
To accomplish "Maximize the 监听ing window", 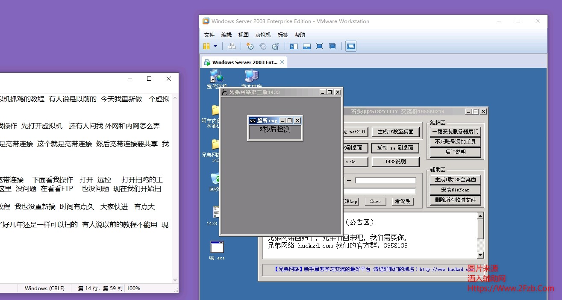I will click(290, 121).
